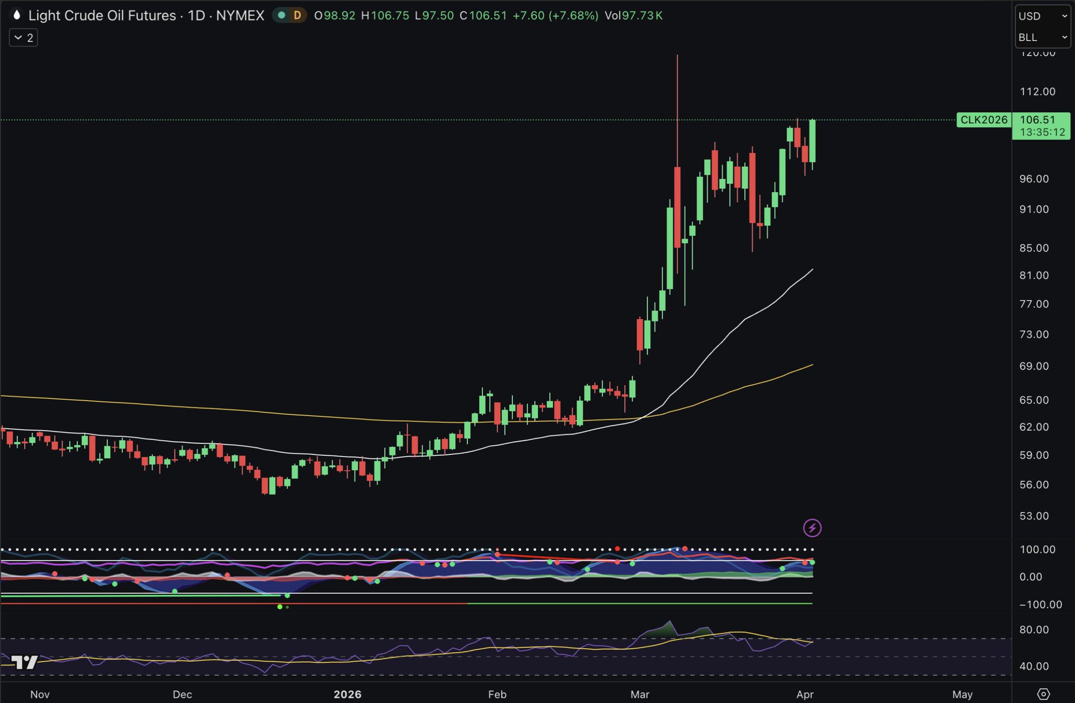
Task: Click the CLK2026 contract label
Action: pos(983,120)
